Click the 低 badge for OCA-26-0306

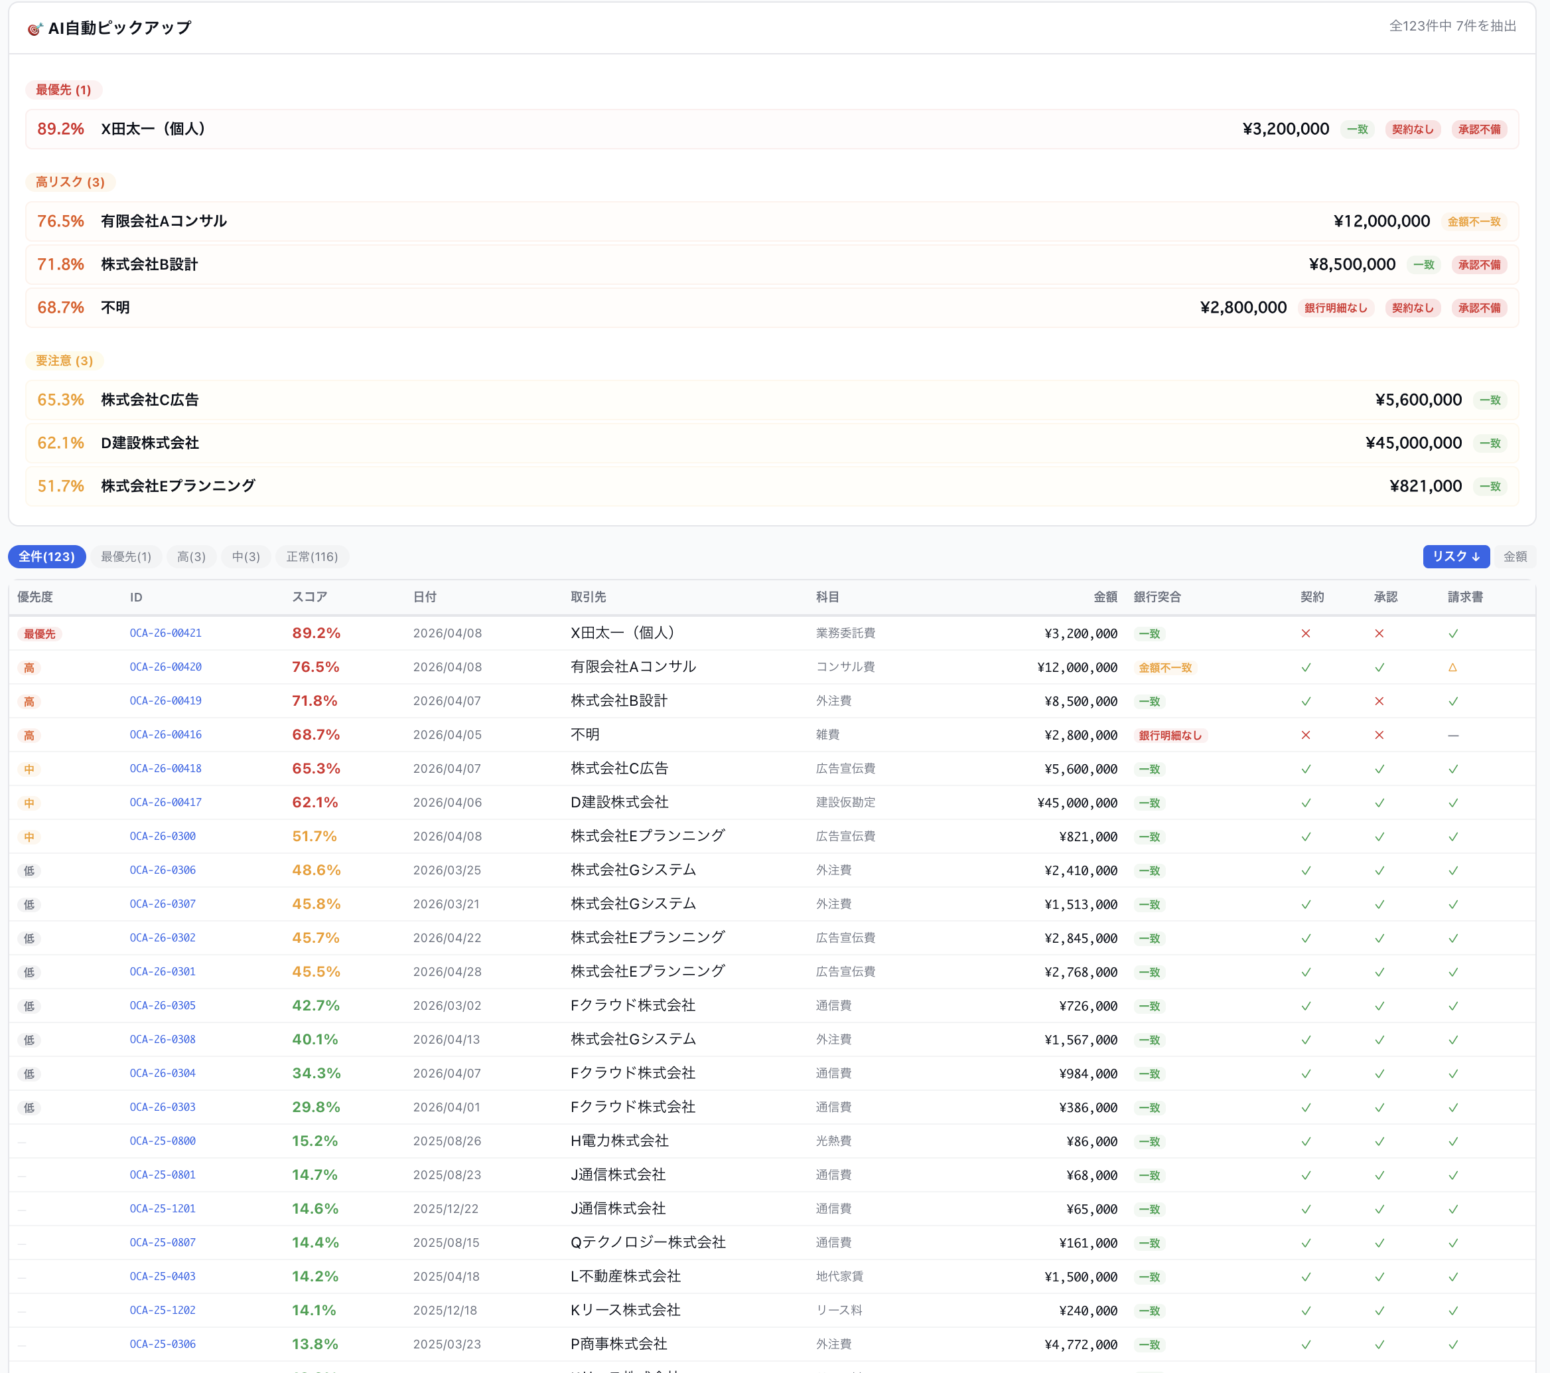pos(29,871)
